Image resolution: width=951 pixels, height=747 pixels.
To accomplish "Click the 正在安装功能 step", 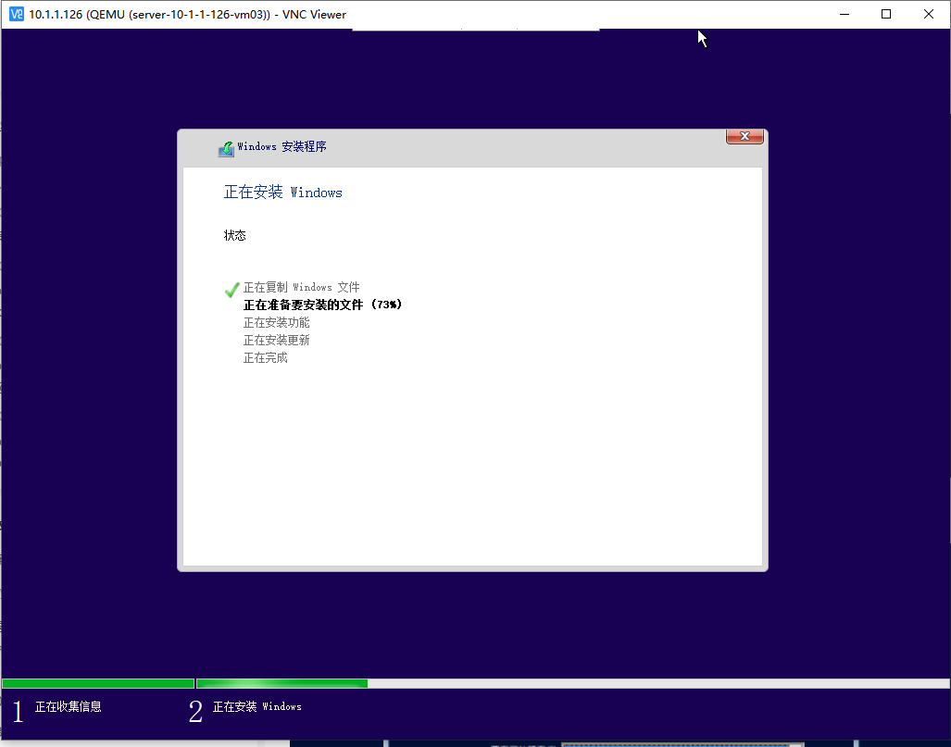I will [x=277, y=322].
